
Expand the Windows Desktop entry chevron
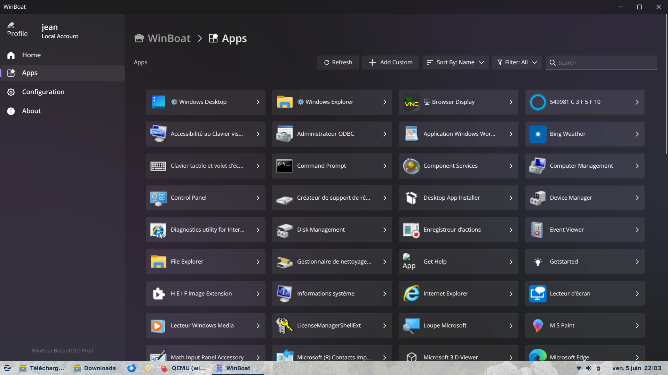258,102
